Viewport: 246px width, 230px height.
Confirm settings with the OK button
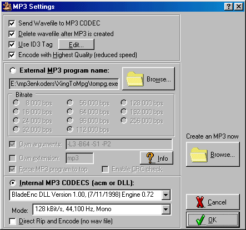[213, 220]
